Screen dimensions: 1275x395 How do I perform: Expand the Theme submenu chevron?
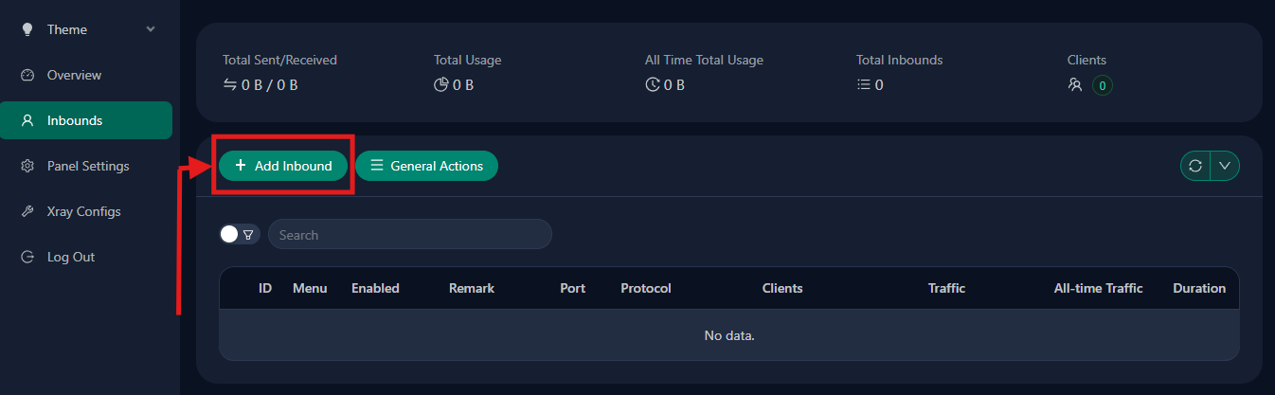pyautogui.click(x=151, y=29)
